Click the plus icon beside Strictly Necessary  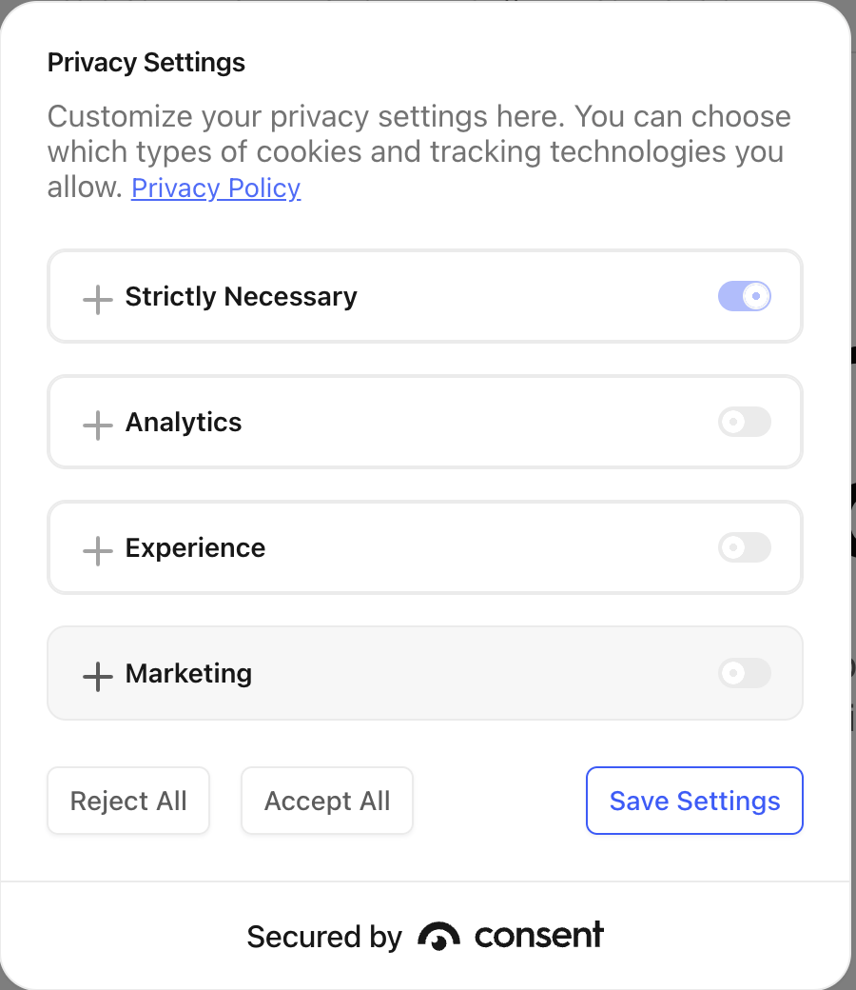pyautogui.click(x=97, y=298)
